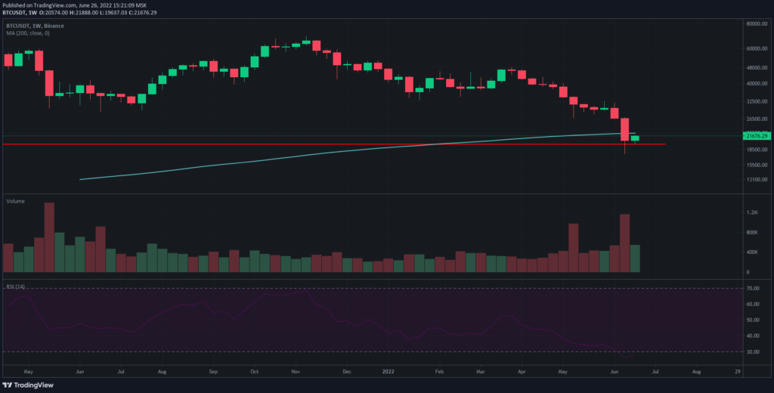Click the "60000.00" price axis label
The height and width of the screenshot is (393, 774).
click(x=758, y=49)
